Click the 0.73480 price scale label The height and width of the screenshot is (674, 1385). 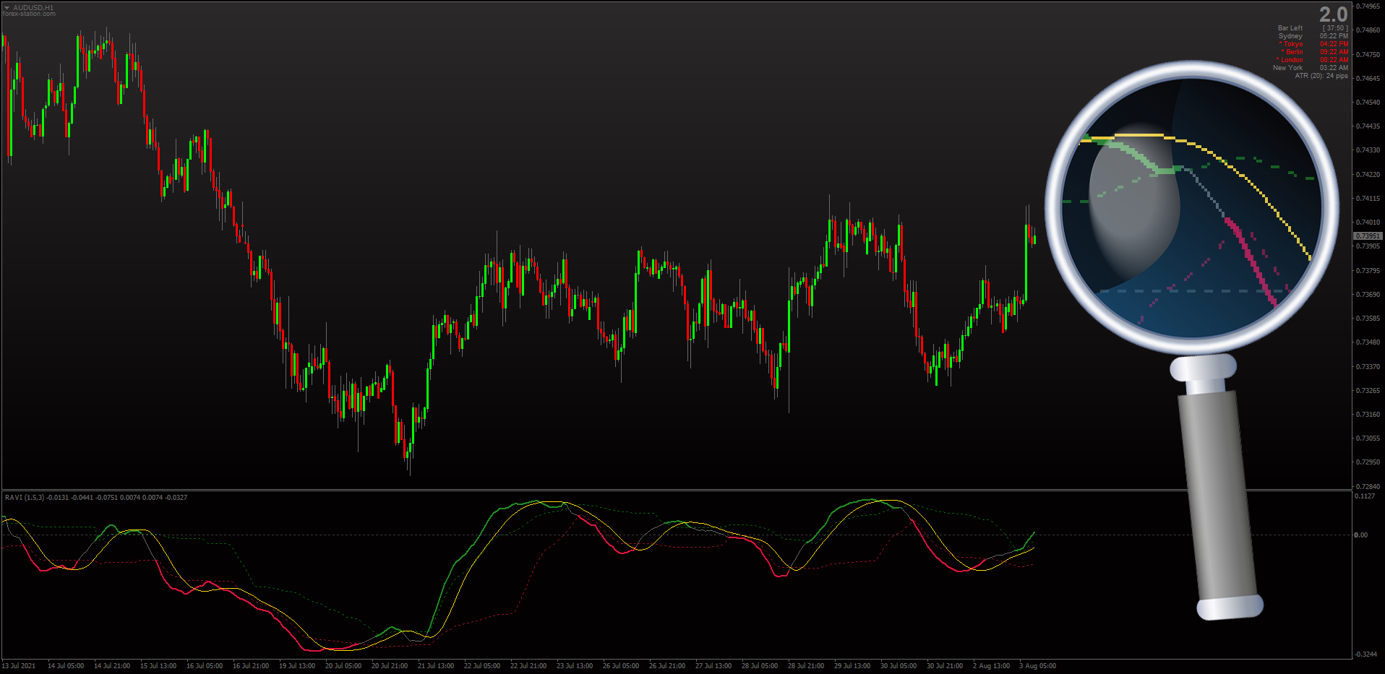(x=1368, y=342)
